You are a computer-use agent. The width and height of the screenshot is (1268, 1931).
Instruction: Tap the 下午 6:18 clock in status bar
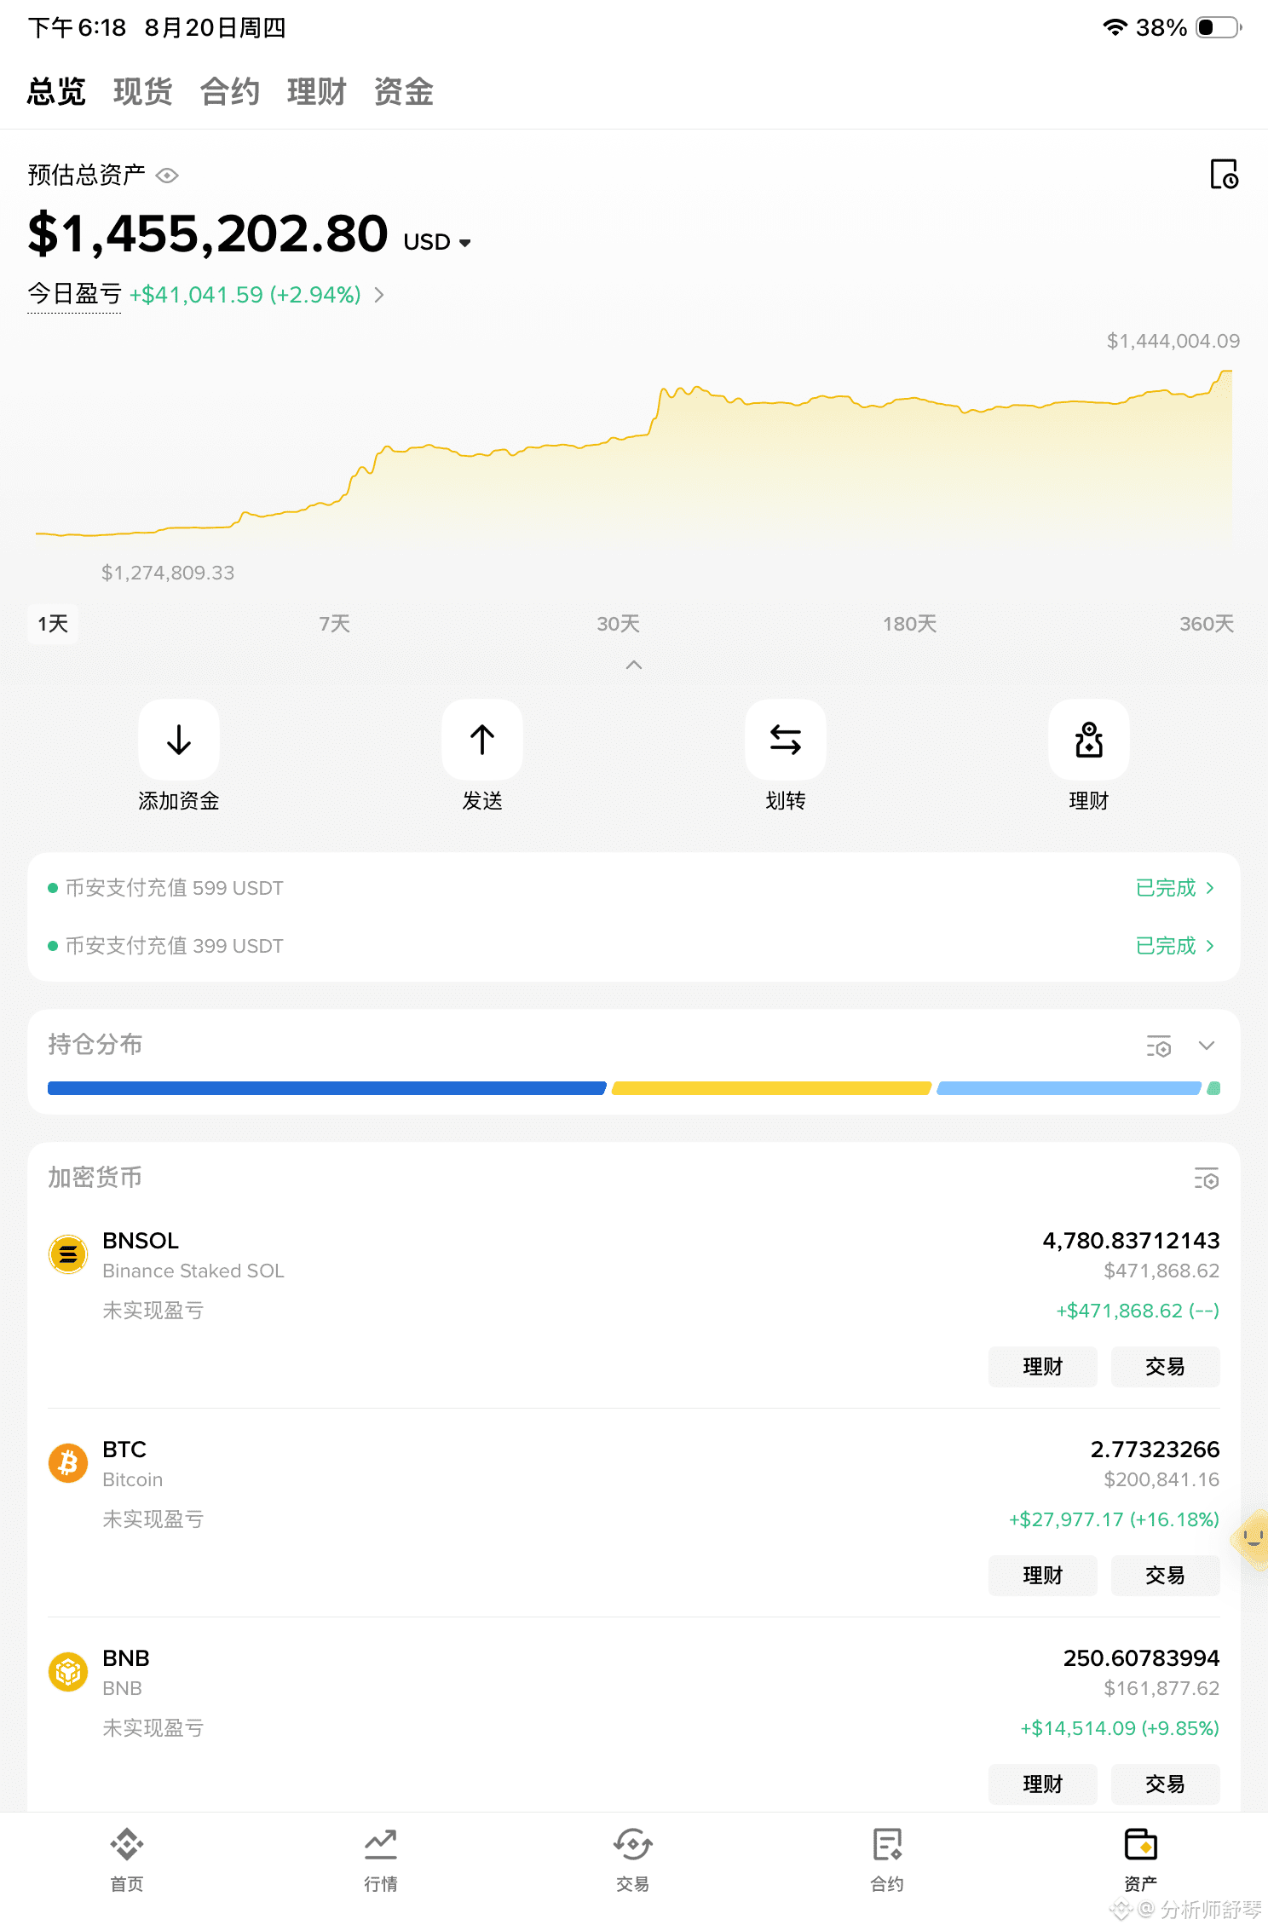[x=77, y=28]
